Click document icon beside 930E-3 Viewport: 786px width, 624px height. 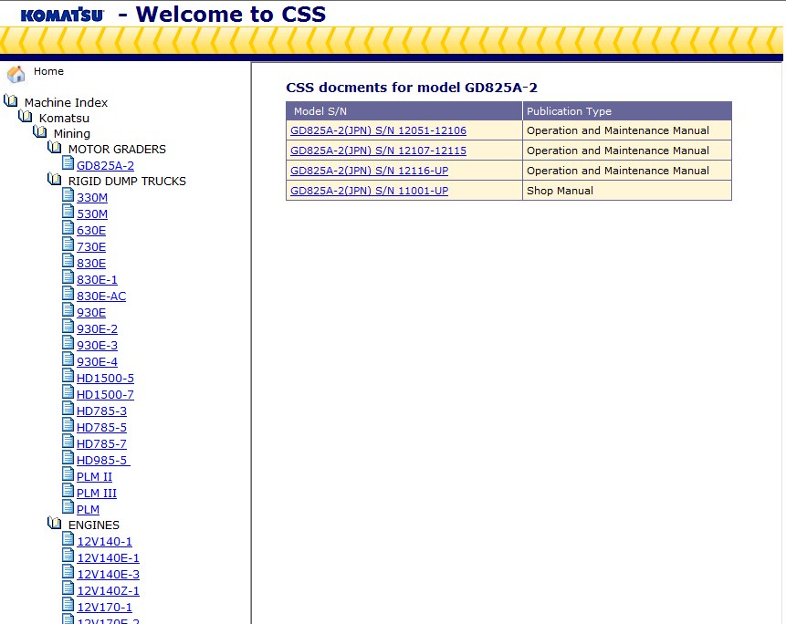click(x=68, y=343)
